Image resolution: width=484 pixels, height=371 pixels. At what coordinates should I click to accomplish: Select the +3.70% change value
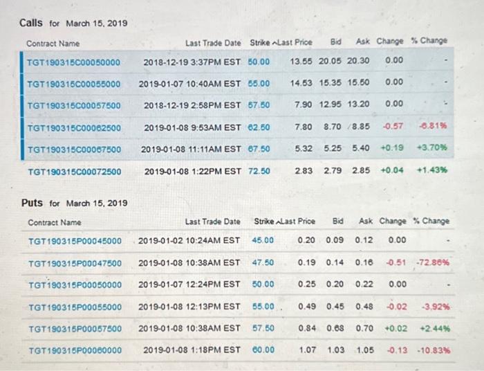tap(432, 147)
